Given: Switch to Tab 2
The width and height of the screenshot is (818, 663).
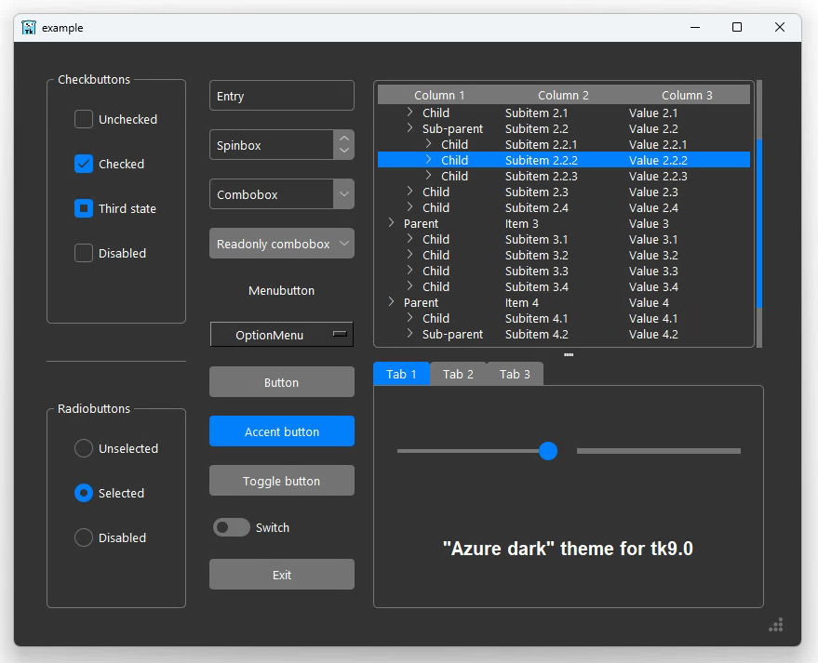Looking at the screenshot, I should coord(458,374).
